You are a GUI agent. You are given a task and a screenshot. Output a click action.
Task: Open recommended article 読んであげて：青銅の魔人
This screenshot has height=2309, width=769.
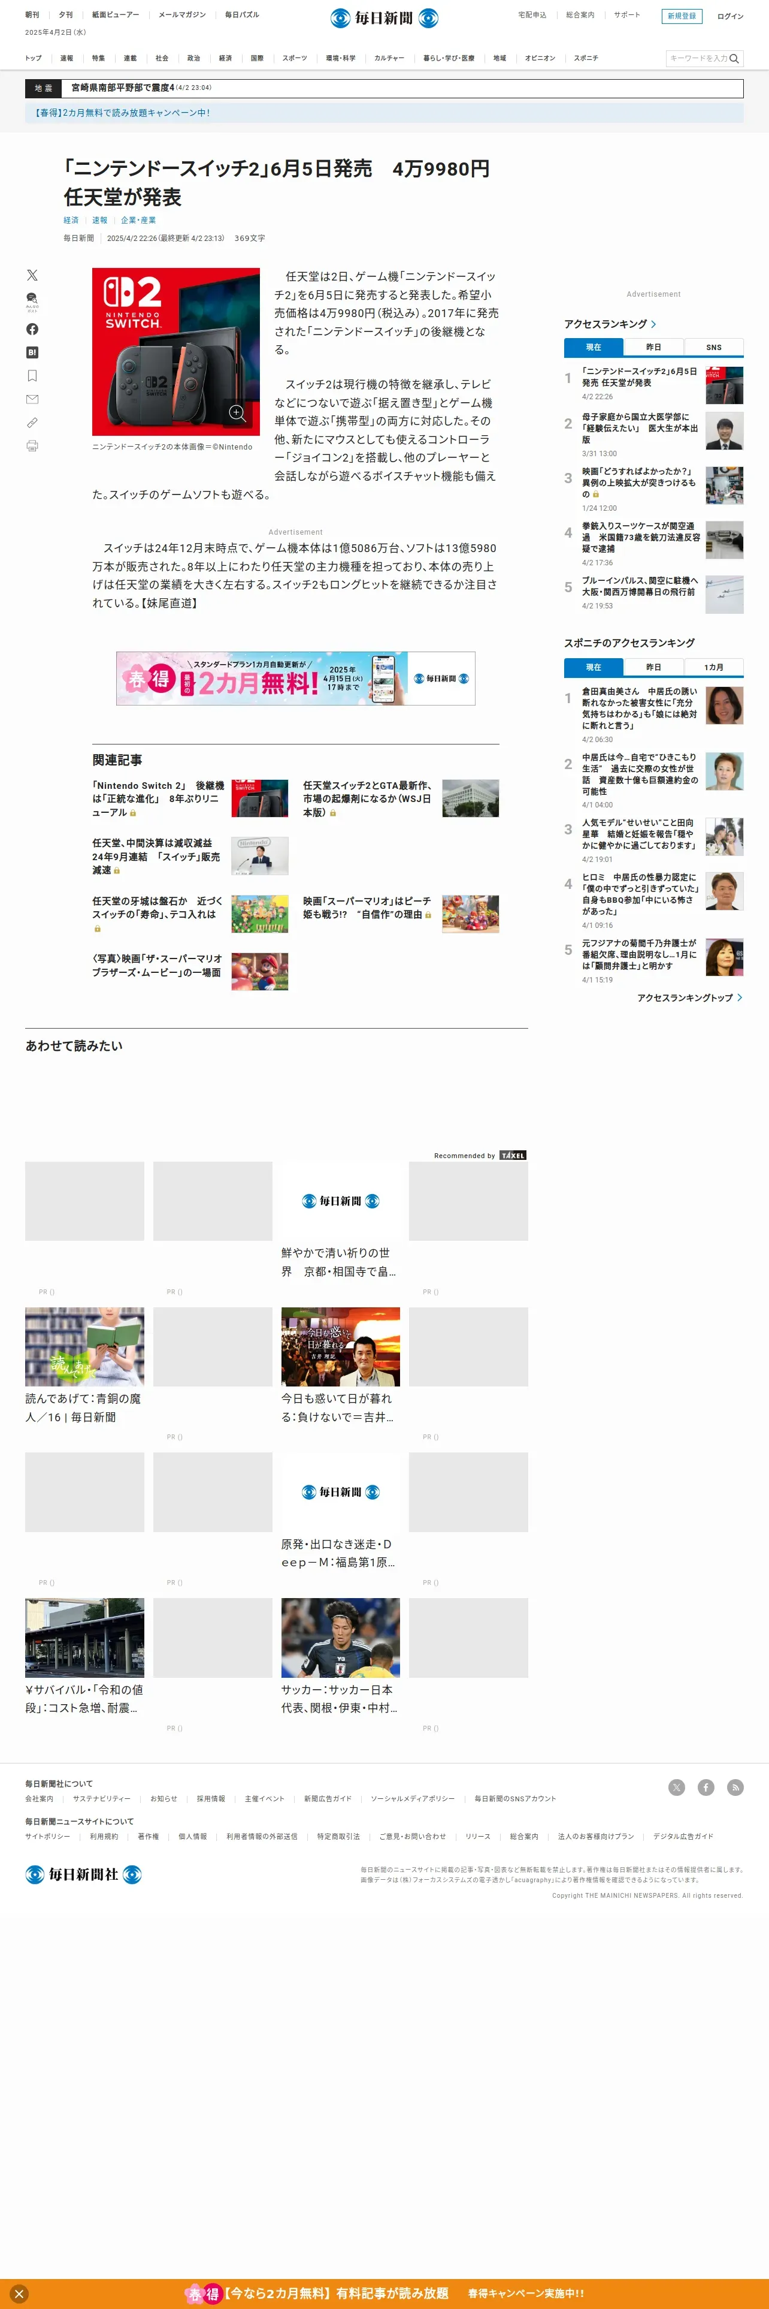tap(84, 1366)
